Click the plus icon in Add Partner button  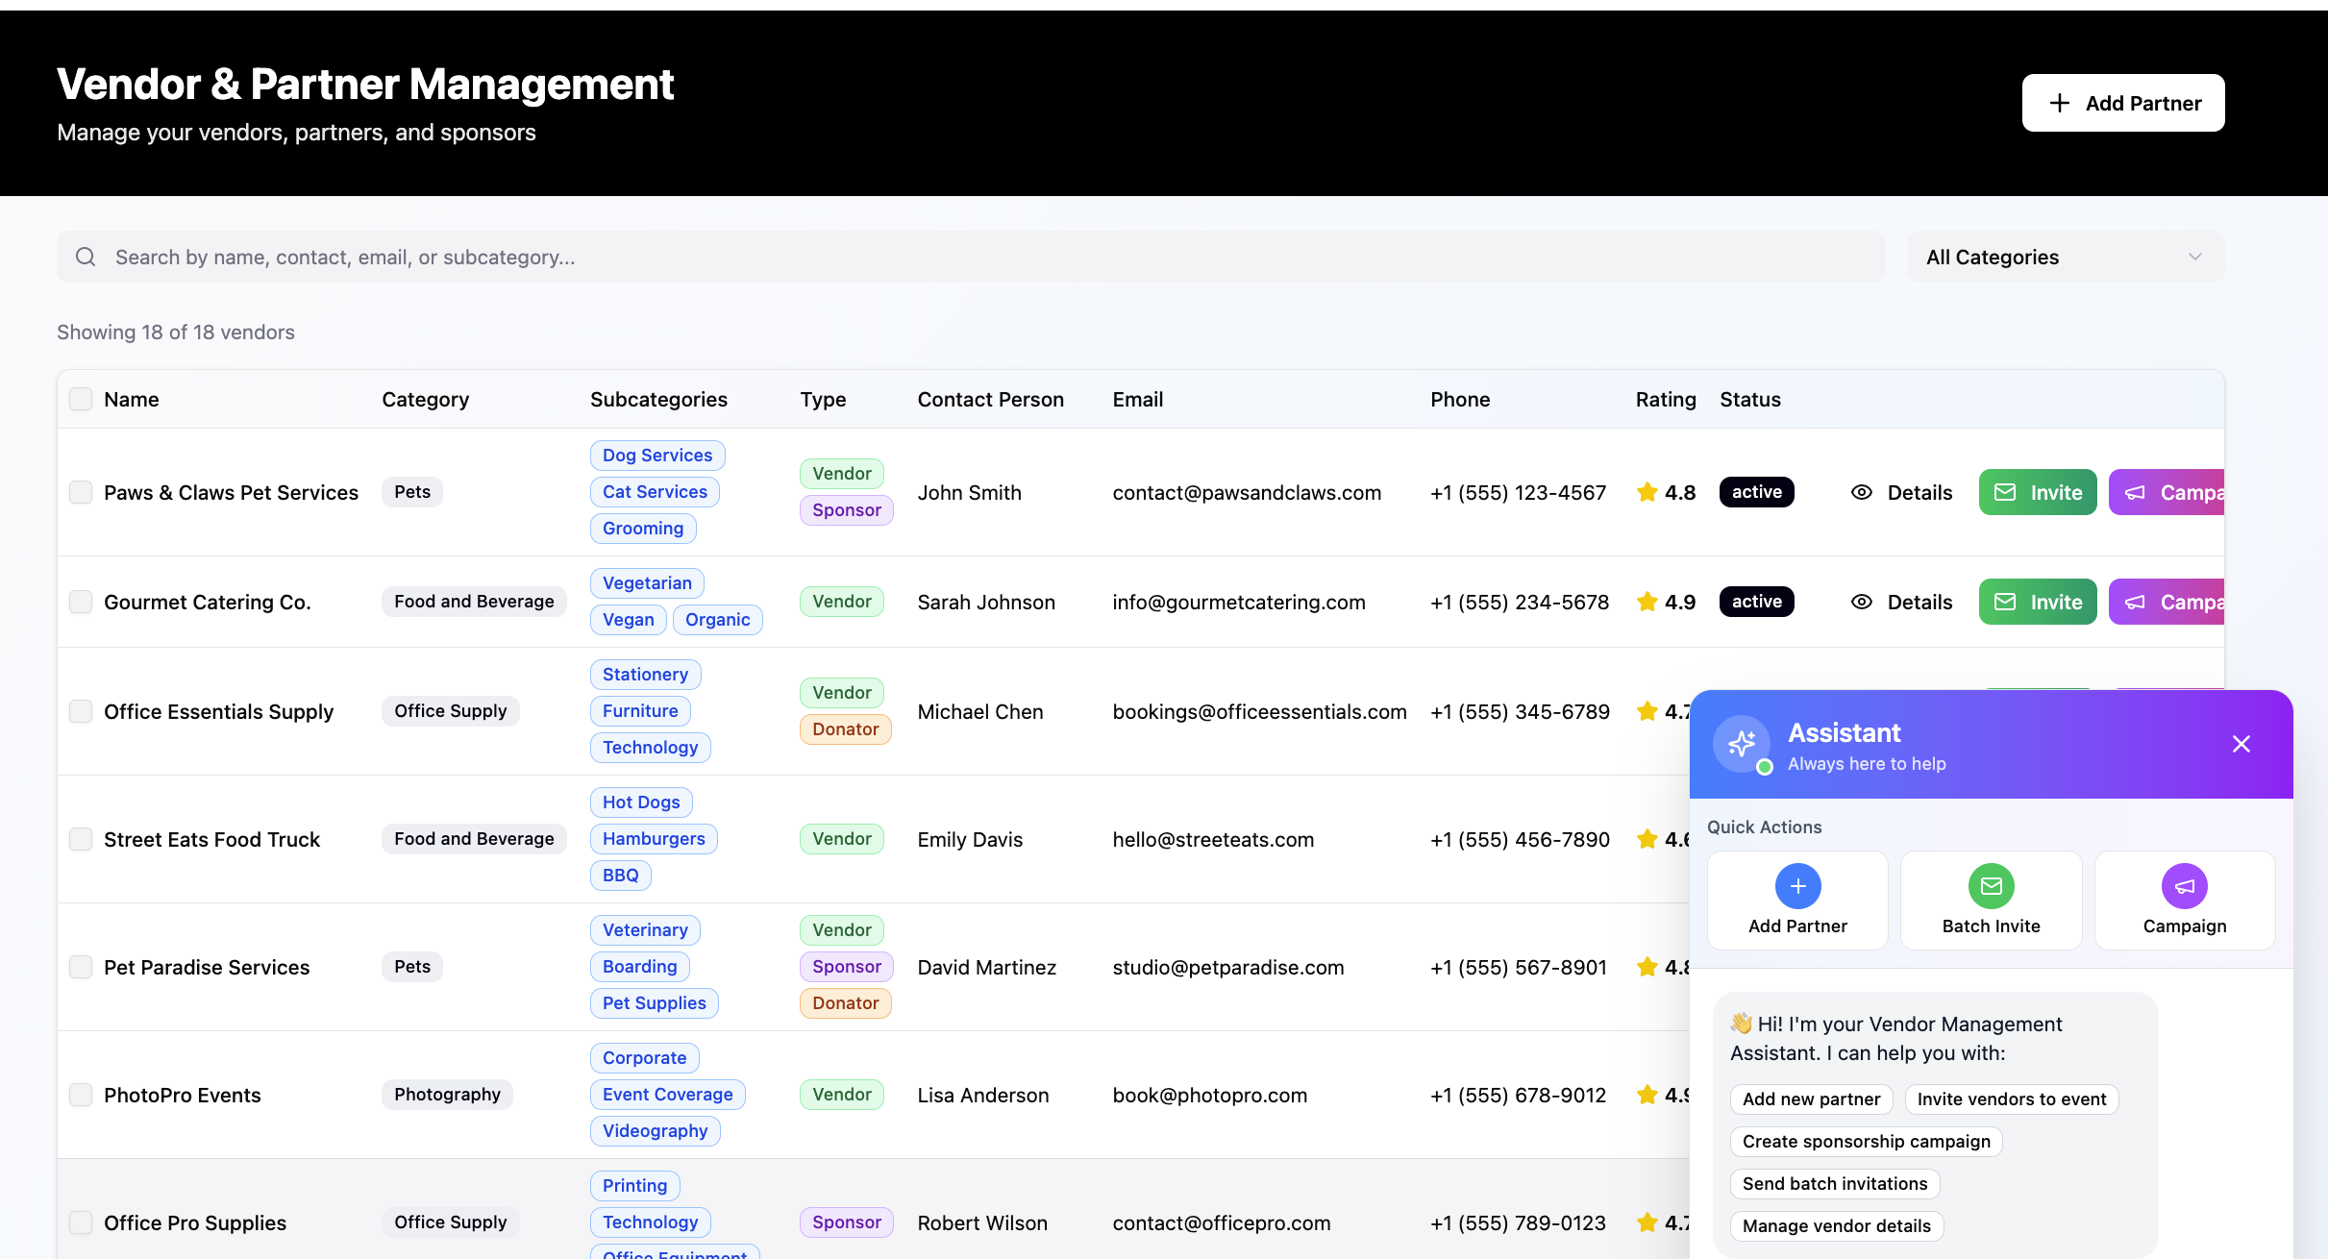tap(2059, 103)
